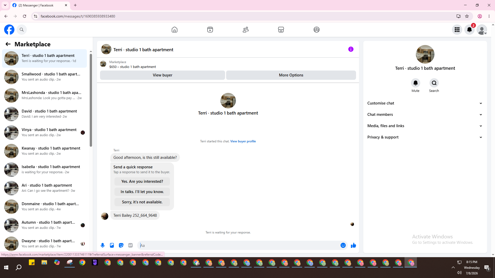
Task: Open conversation information icon
Action: coord(351,49)
